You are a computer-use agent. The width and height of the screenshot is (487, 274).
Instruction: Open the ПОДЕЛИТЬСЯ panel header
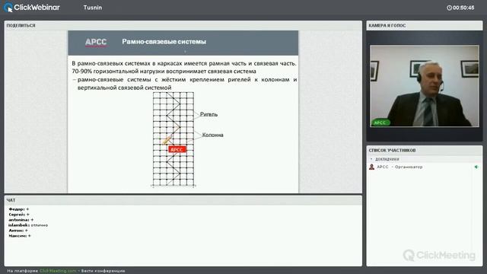pos(183,25)
